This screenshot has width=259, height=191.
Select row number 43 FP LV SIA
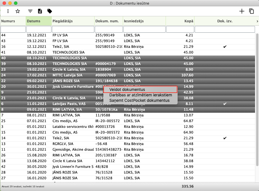(x=128, y=41)
